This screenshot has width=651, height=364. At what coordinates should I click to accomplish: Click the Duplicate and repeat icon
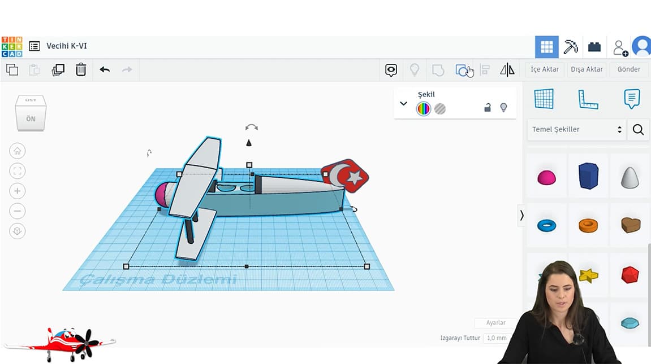coord(58,69)
